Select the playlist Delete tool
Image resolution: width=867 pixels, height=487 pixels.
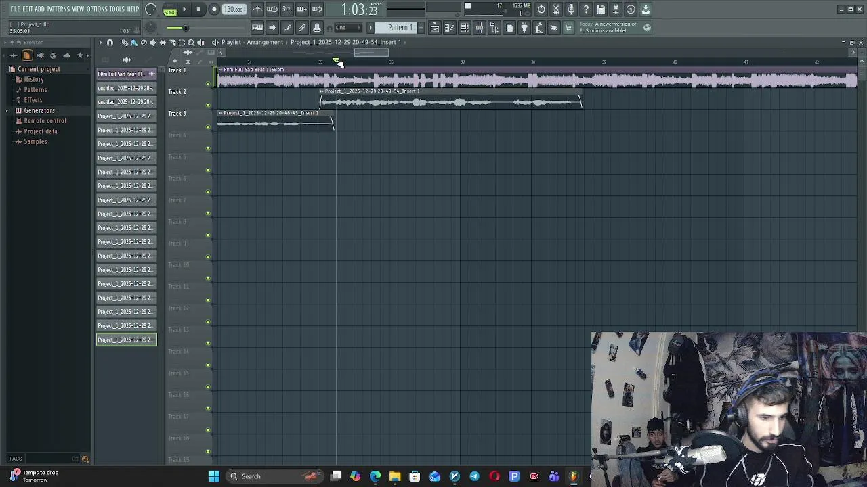click(144, 43)
